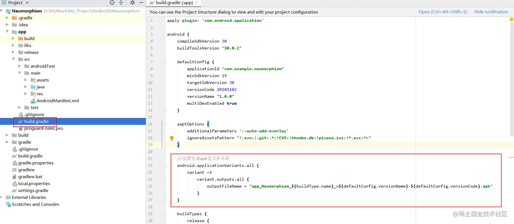The image size is (514, 224).
Task: Open Project panel settings gear
Action: pyautogui.click(x=132, y=3)
